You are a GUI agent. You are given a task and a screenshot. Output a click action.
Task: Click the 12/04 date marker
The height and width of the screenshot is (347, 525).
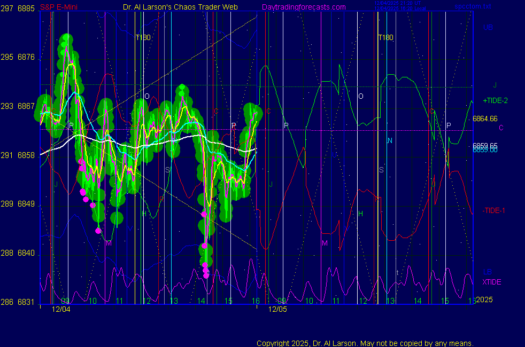[x=61, y=309]
